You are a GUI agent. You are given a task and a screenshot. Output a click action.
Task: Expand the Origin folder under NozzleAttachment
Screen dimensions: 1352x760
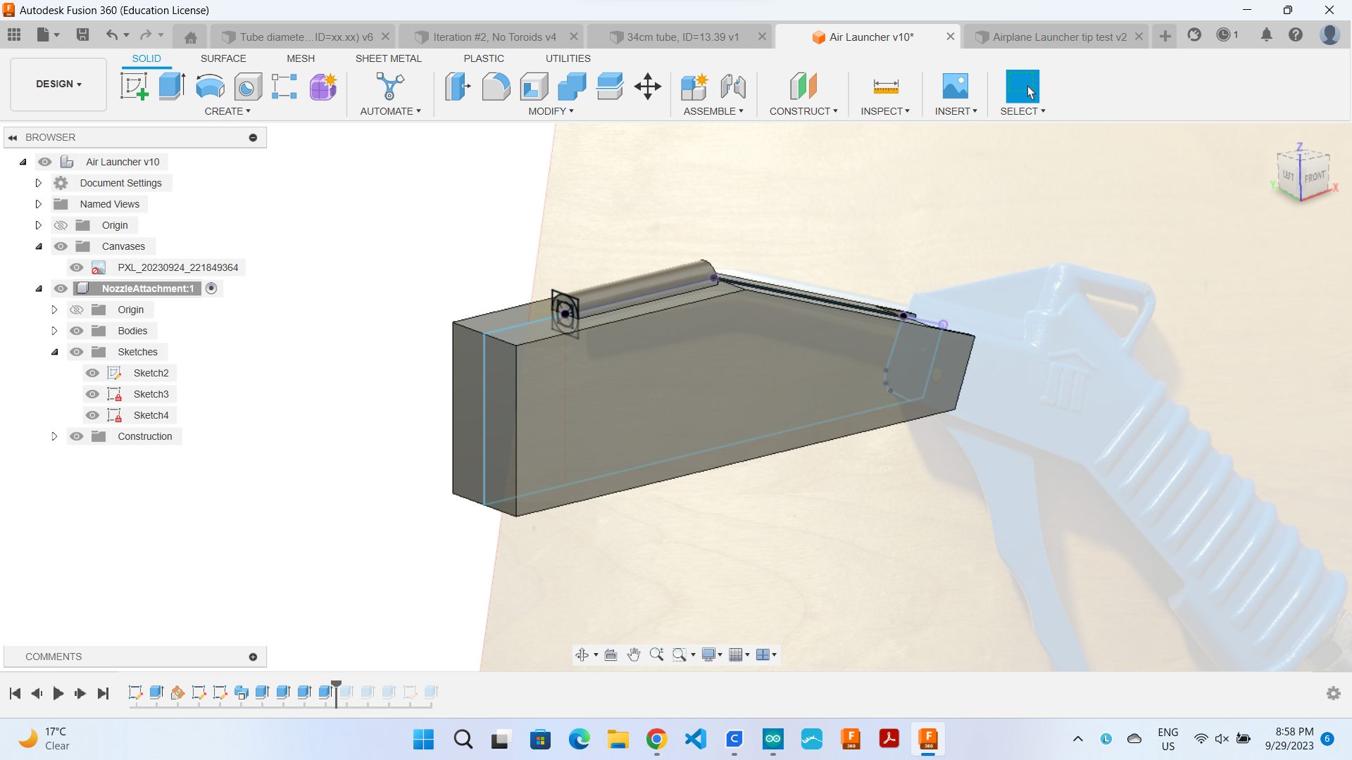pyautogui.click(x=53, y=309)
